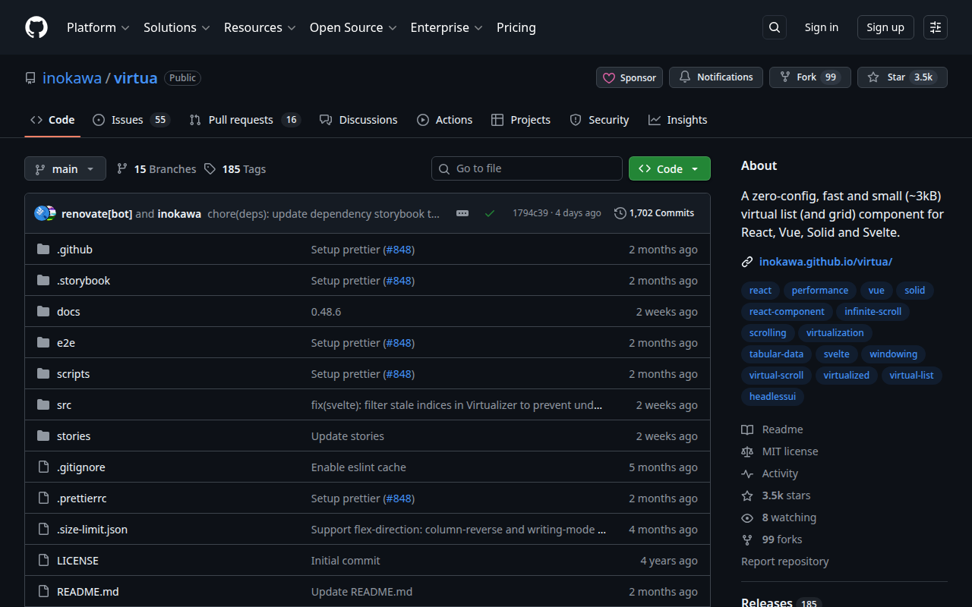Open commit history via clock icon

tap(620, 213)
